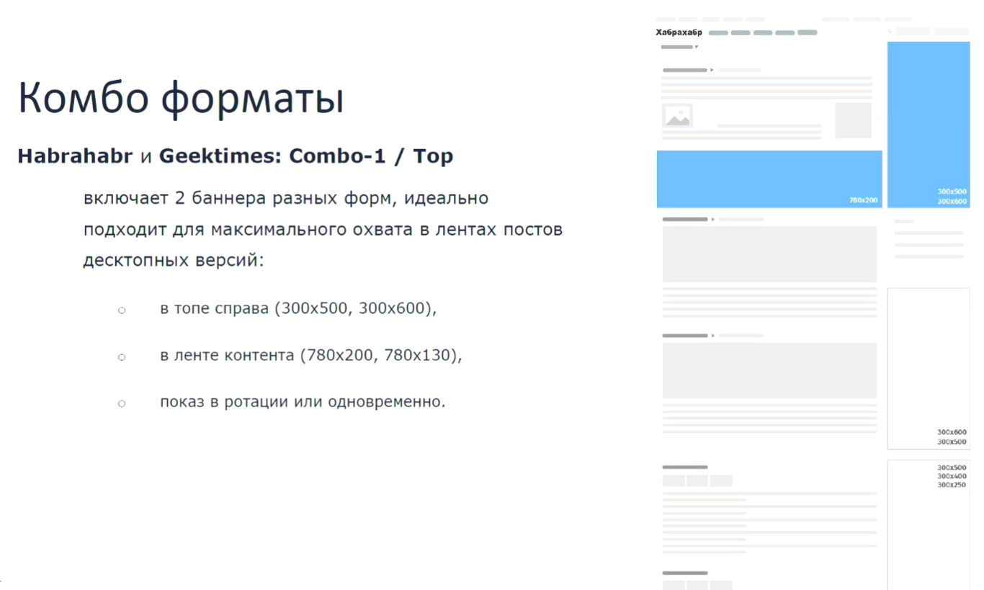Viewport: 984px width, 590px height.
Task: Click the line "включает 2 баннера разных форм, идеально"
Action: (x=286, y=198)
